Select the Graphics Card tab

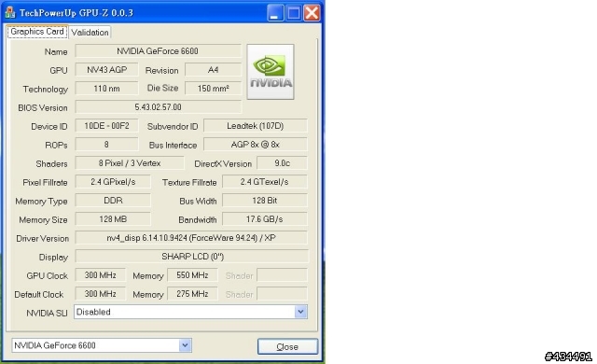(37, 32)
